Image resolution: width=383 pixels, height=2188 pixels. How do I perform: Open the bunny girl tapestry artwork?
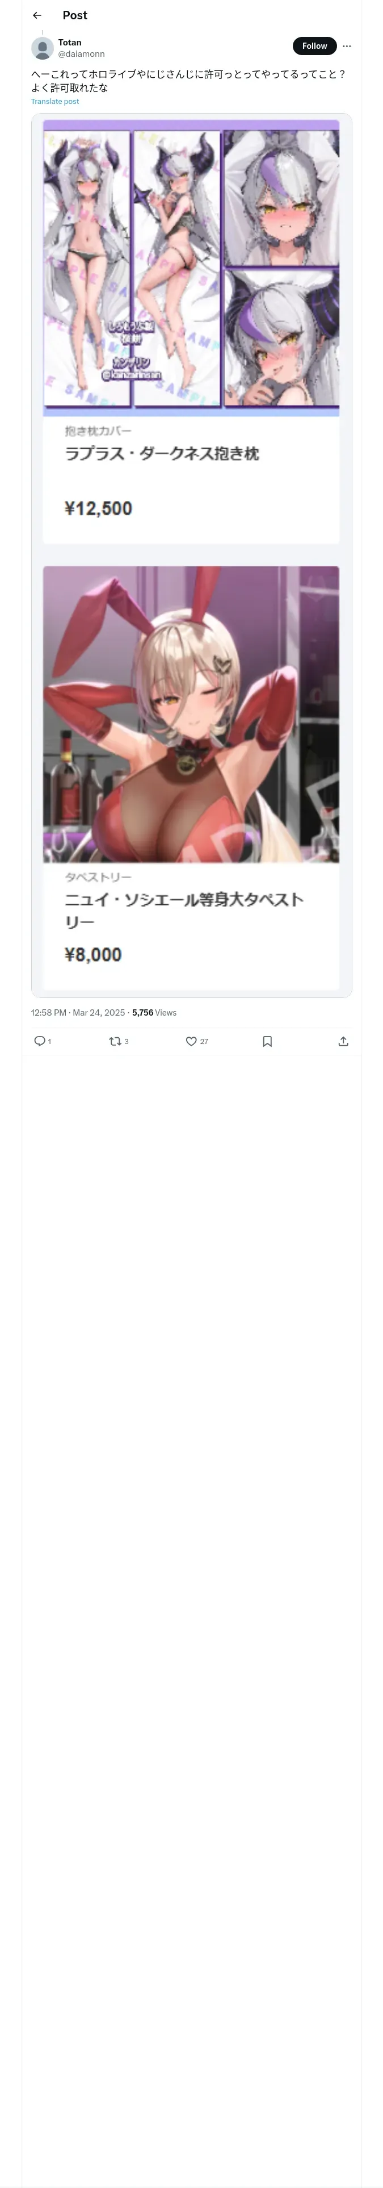coord(191,715)
